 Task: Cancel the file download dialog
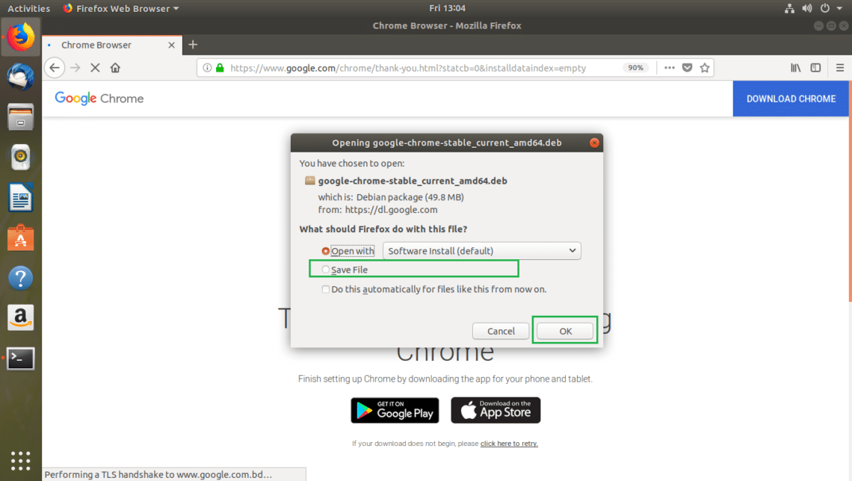501,331
